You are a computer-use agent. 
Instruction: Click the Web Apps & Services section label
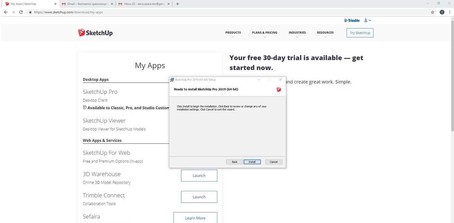click(x=102, y=140)
